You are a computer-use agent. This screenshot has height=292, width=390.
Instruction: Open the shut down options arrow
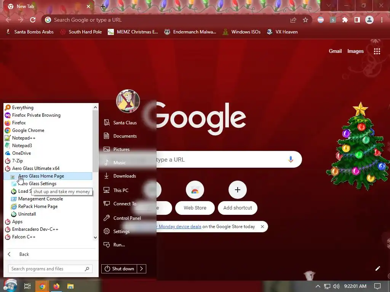(141, 269)
